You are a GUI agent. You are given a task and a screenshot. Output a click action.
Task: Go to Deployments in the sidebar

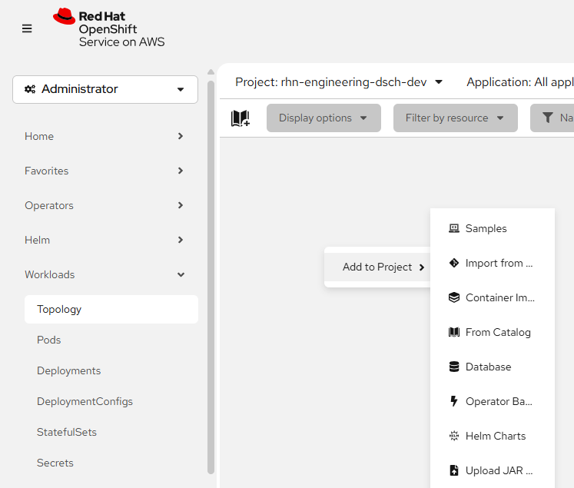tap(68, 370)
